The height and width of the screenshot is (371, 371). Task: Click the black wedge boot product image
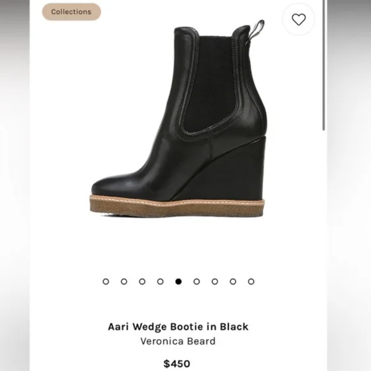coord(178,119)
